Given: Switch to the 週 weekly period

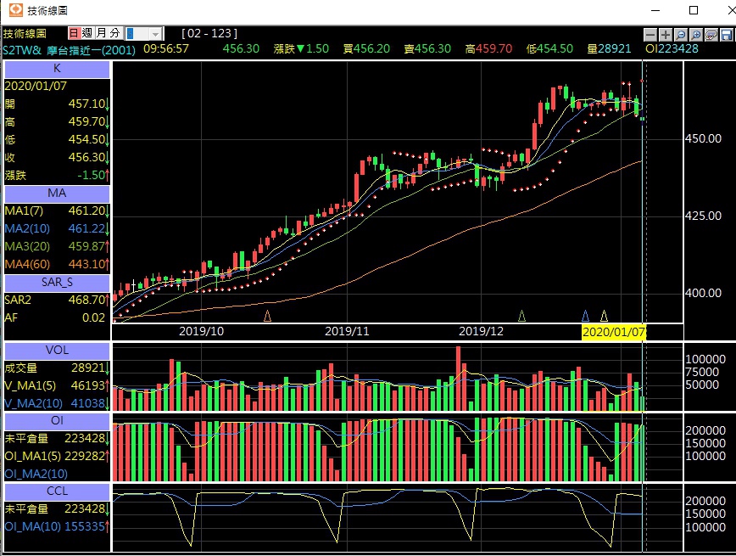Looking at the screenshot, I should click(x=87, y=33).
